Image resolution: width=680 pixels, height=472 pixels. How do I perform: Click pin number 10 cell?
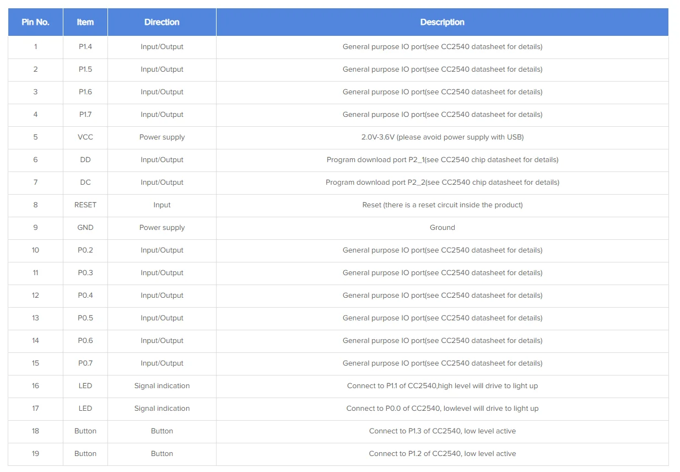[x=36, y=250]
